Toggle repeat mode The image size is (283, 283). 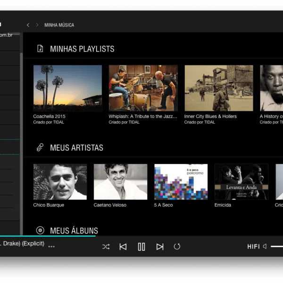(177, 247)
